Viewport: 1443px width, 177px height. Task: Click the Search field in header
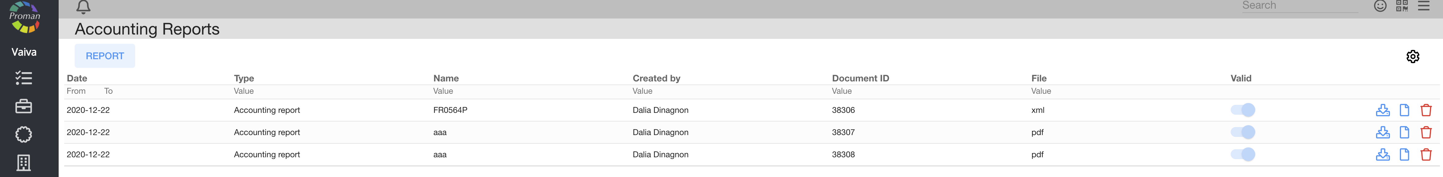(x=1299, y=6)
